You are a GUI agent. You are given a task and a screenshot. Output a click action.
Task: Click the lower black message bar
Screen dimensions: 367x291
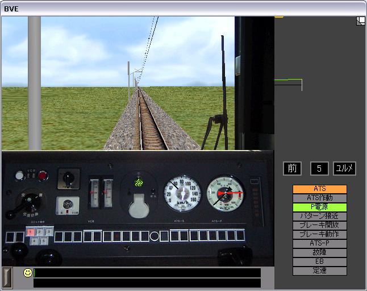[147, 283]
